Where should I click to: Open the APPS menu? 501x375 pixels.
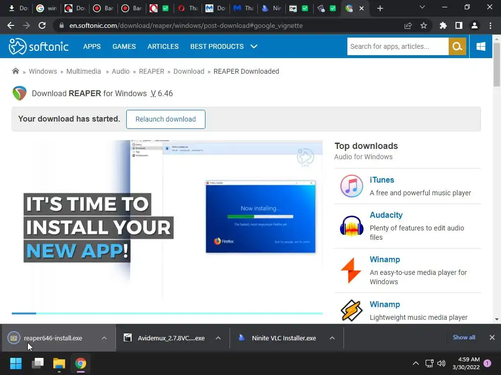[x=92, y=46]
